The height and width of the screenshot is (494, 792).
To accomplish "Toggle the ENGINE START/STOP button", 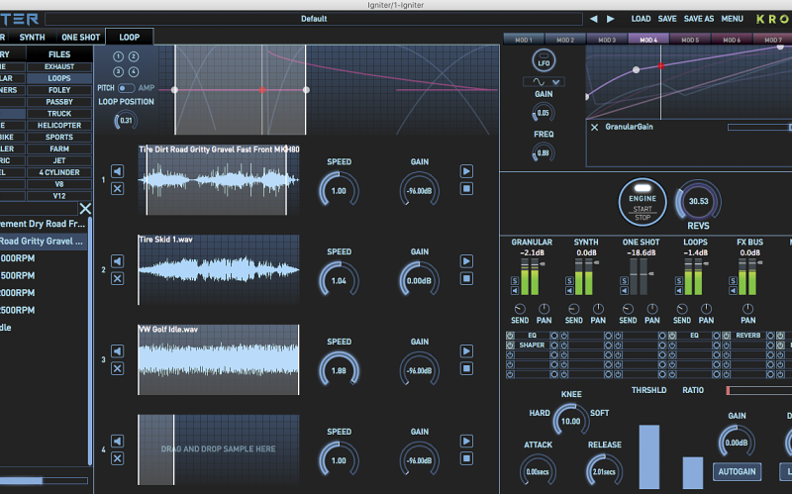I will tap(643, 202).
